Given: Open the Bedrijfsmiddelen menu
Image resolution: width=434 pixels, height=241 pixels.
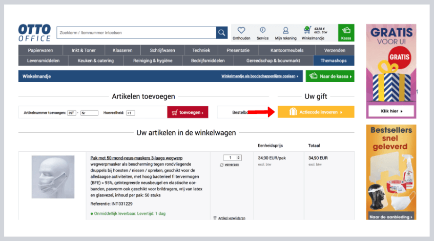Looking at the screenshot, I should [208, 61].
